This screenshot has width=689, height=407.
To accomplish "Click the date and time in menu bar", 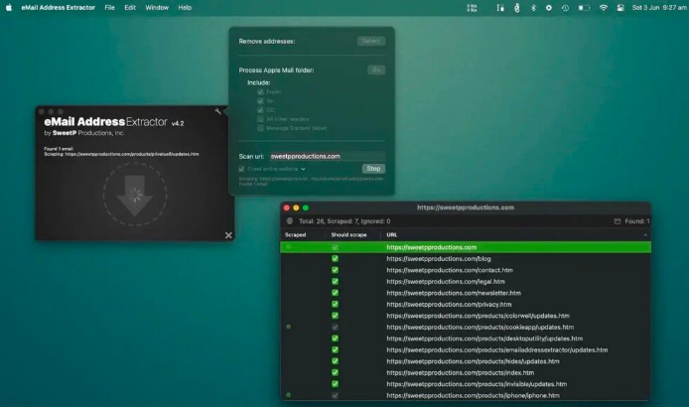I will pos(659,8).
